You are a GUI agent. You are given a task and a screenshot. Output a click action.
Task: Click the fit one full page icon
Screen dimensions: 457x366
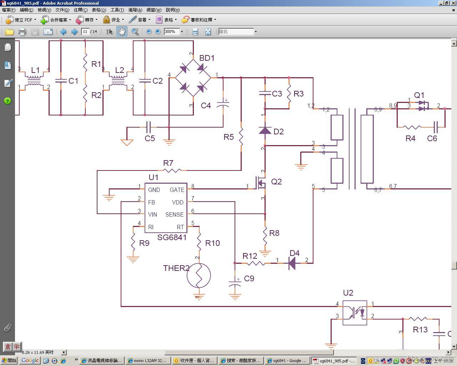tap(208, 32)
